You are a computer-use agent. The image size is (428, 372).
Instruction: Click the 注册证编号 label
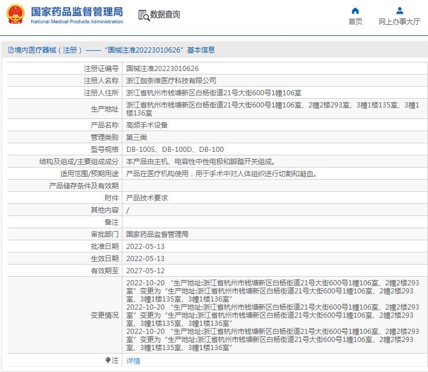[x=101, y=69]
